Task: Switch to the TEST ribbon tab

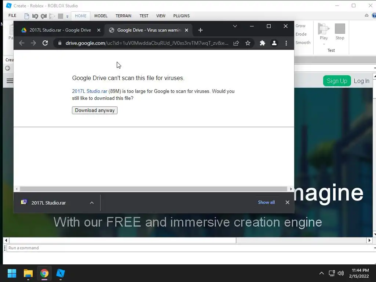Action: pyautogui.click(x=144, y=16)
